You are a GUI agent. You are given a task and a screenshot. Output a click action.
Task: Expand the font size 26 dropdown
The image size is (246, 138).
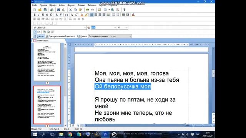(126, 28)
